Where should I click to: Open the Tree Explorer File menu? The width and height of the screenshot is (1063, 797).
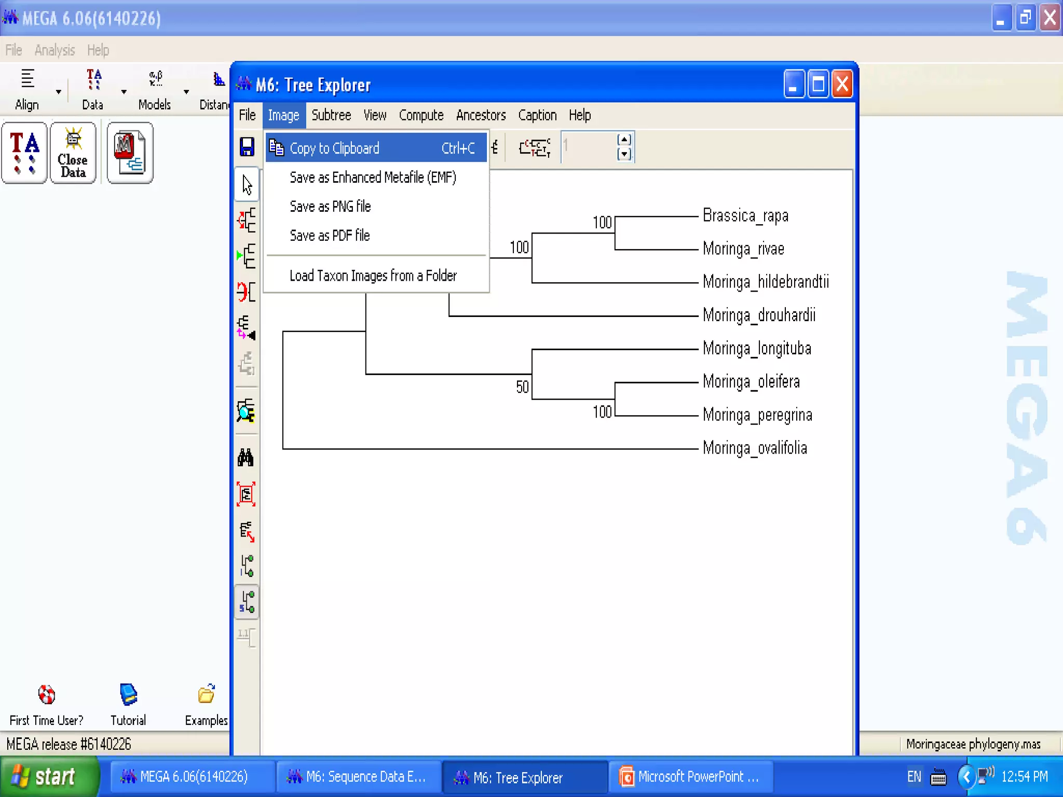point(247,115)
